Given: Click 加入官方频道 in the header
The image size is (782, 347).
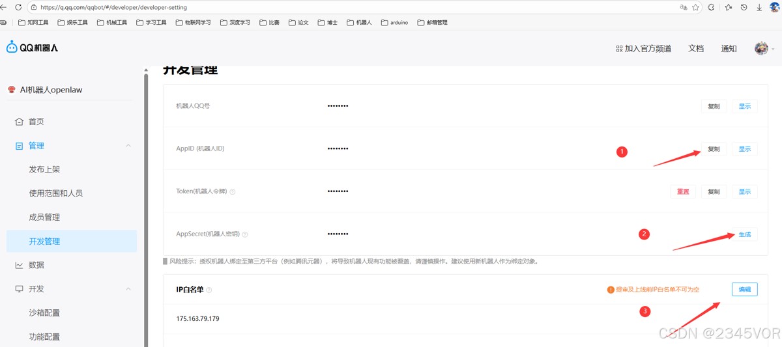Looking at the screenshot, I should click(x=643, y=49).
